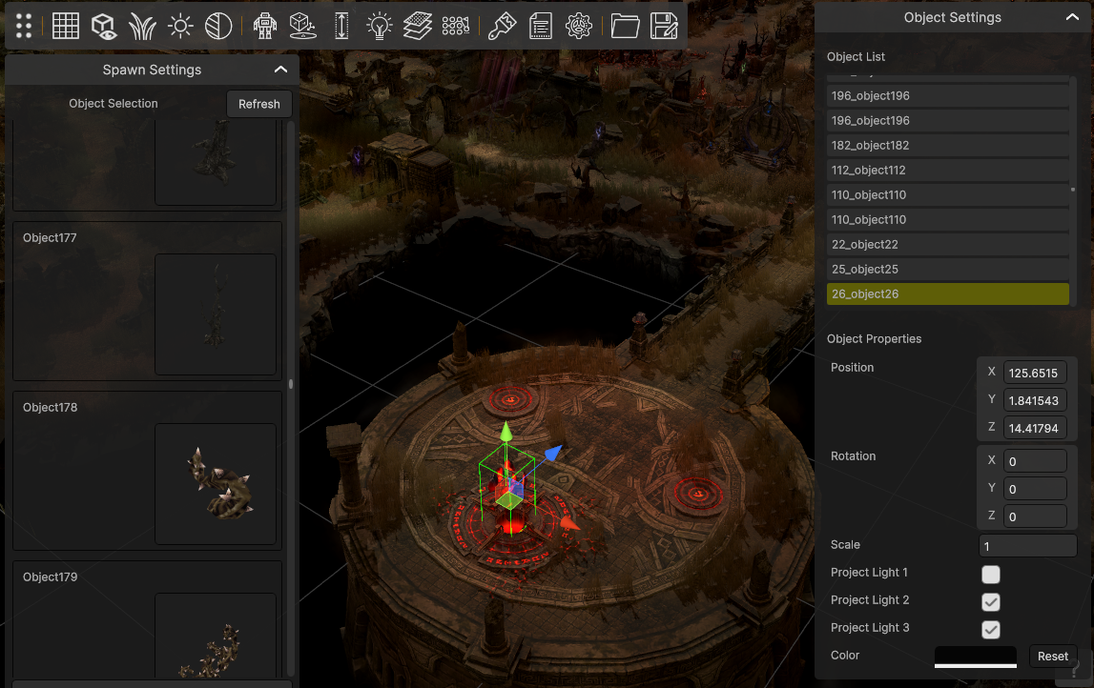Select the grass foliage tool
Screen dimensions: 1094x688
coord(142,27)
